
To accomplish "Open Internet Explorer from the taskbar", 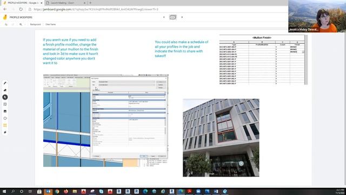I will pyautogui.click(x=163, y=191).
